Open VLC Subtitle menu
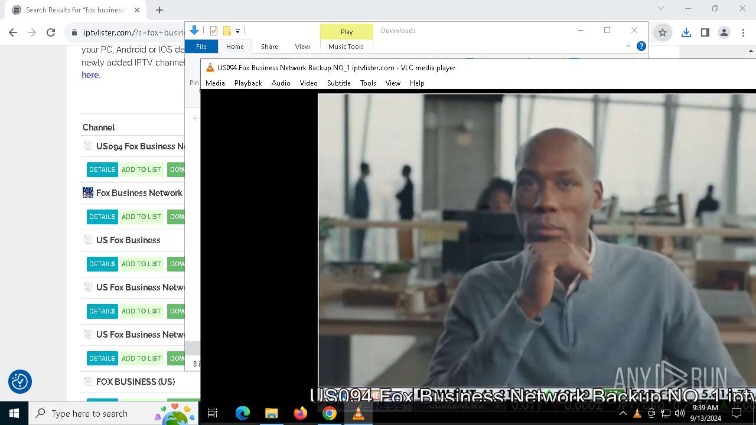The height and width of the screenshot is (425, 756). [339, 83]
